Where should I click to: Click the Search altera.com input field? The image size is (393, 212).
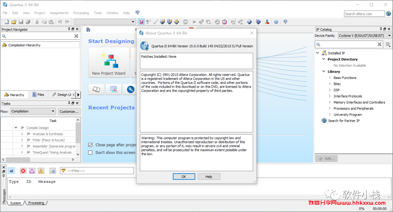(x=364, y=13)
